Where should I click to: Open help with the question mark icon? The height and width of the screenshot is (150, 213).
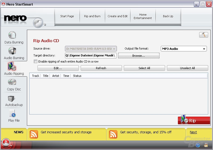pyautogui.click(x=198, y=145)
